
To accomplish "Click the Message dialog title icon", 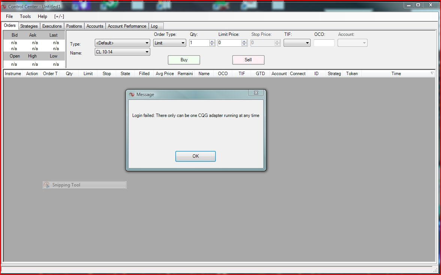I will (132, 95).
